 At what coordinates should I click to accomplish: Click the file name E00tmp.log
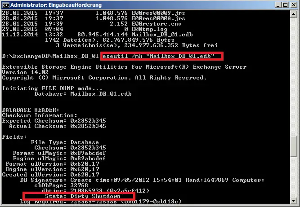[x=149, y=29]
